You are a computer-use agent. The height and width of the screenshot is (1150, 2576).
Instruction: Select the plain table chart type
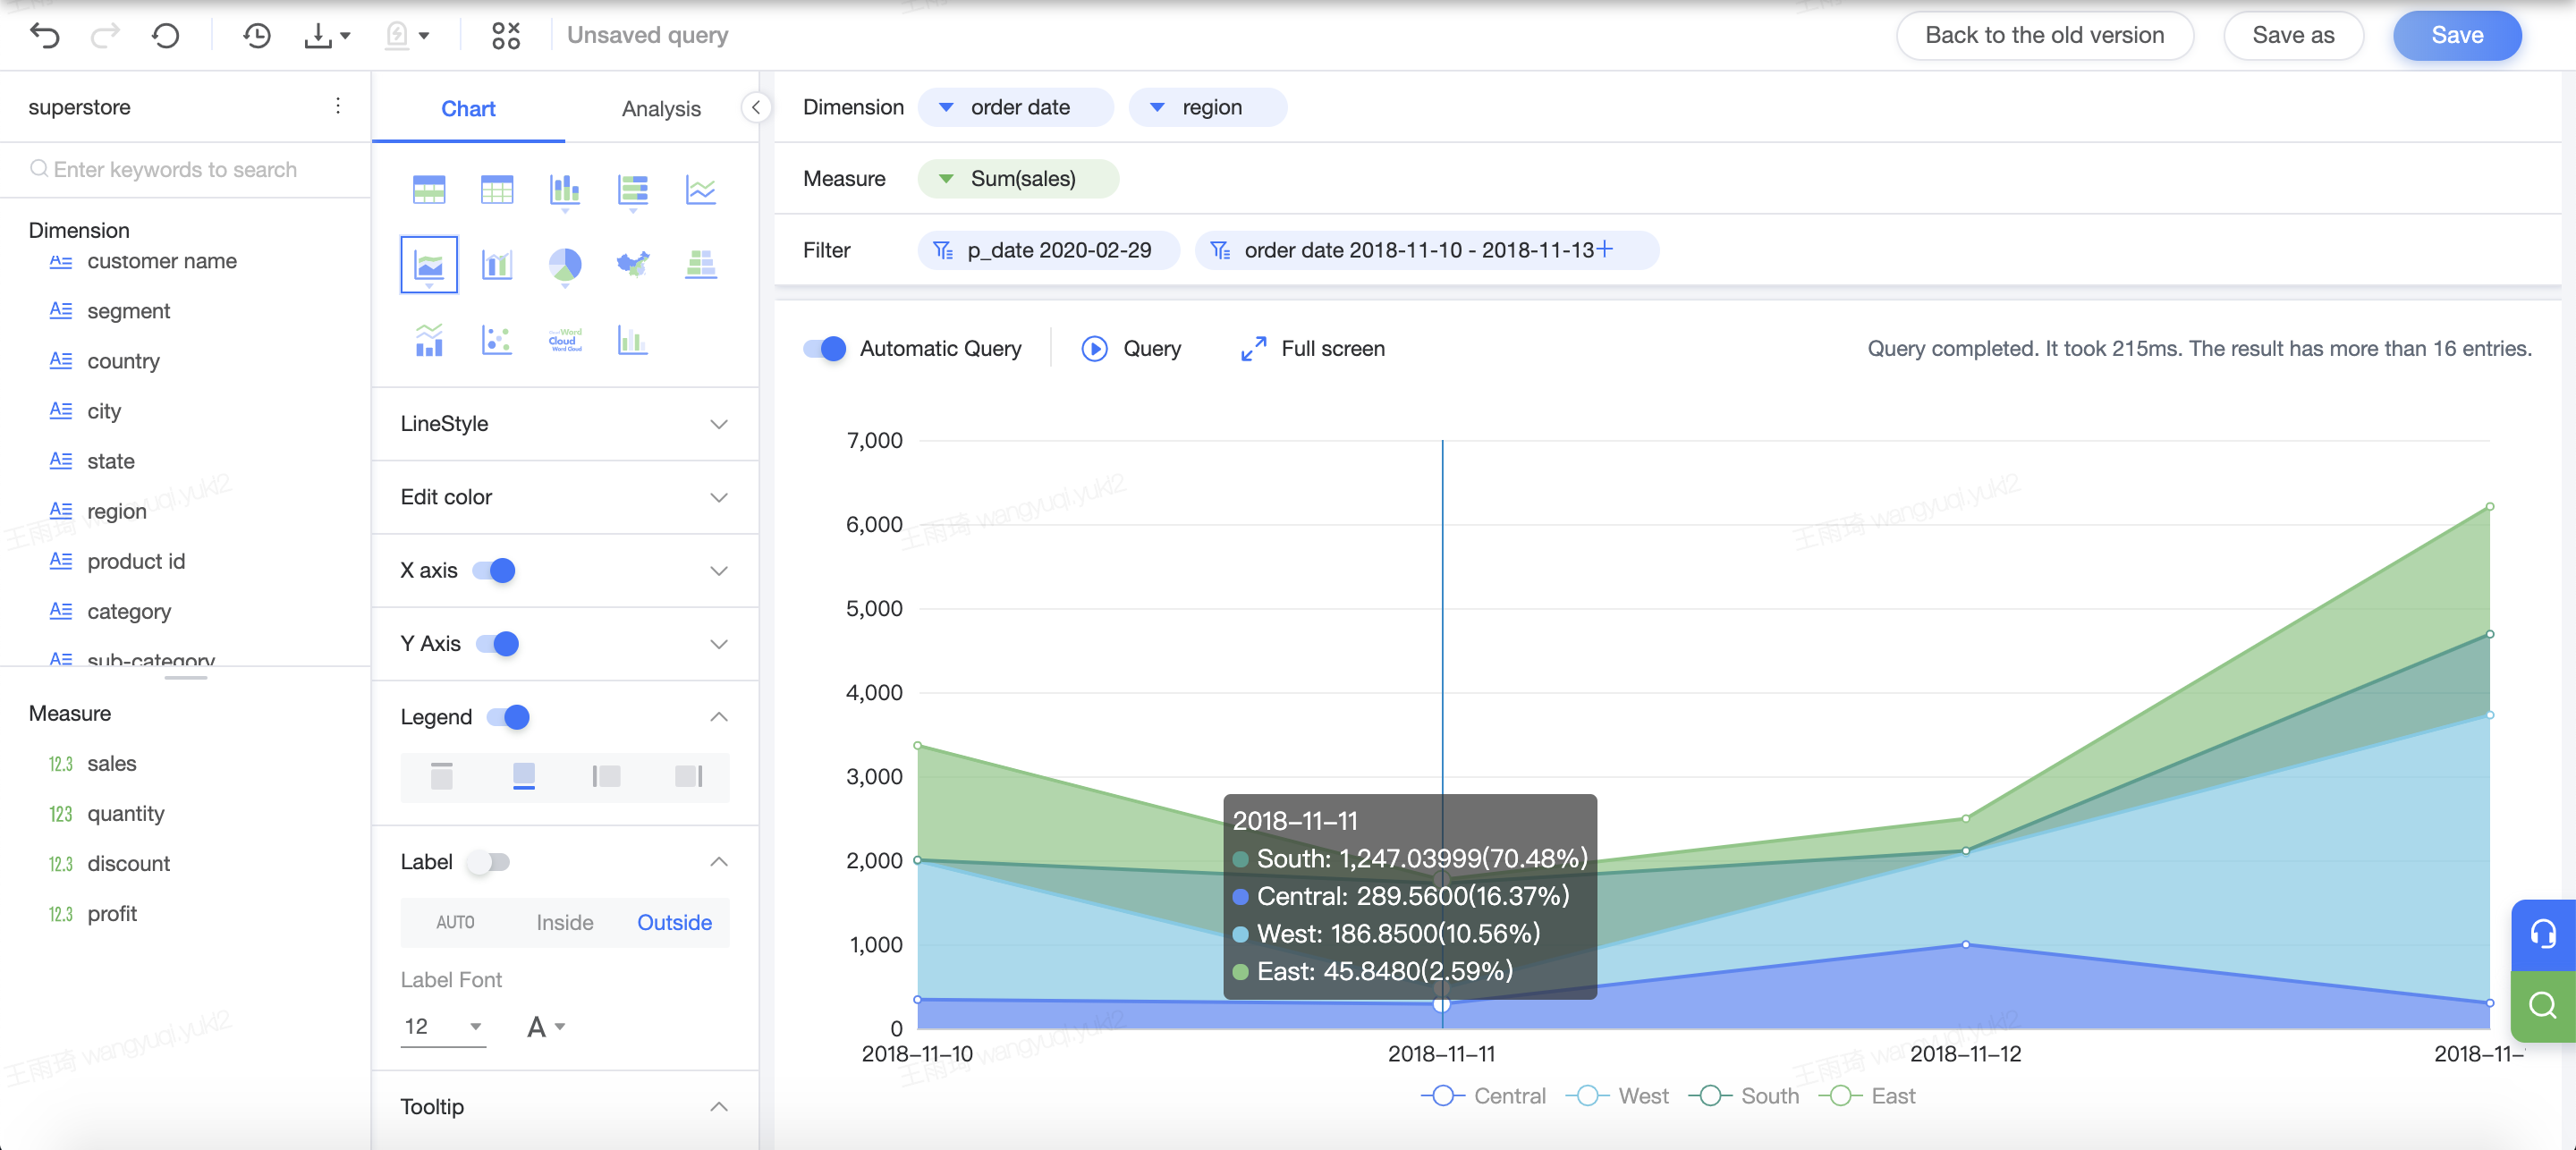(497, 189)
